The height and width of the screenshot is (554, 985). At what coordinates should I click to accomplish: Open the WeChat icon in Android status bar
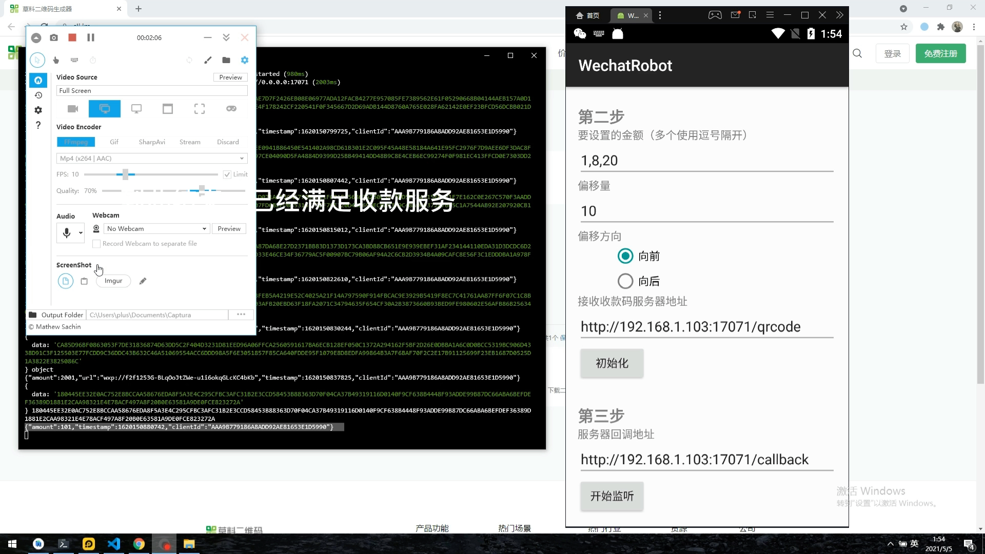(x=580, y=33)
